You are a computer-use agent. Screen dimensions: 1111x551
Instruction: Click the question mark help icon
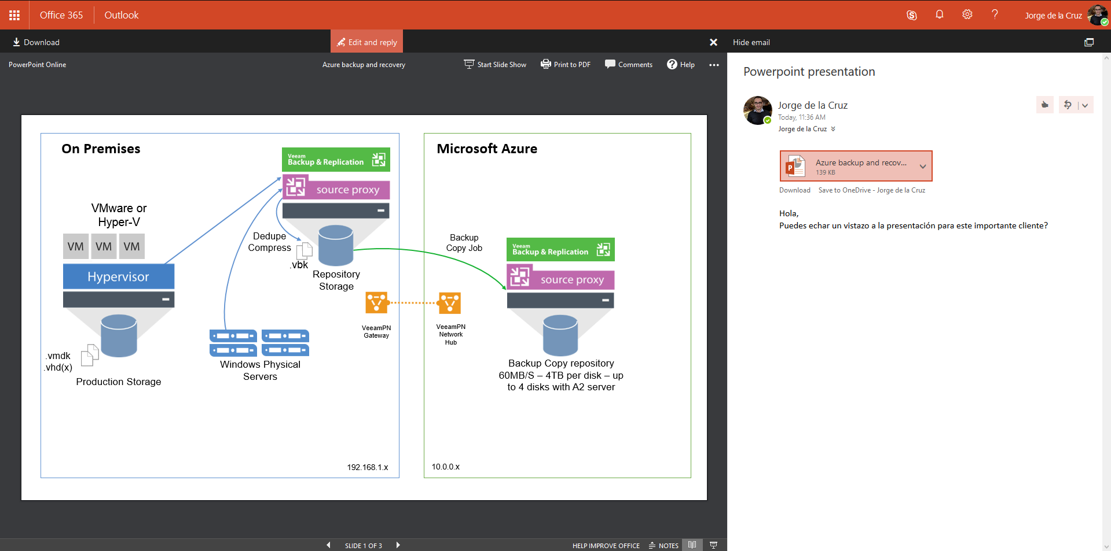(995, 14)
